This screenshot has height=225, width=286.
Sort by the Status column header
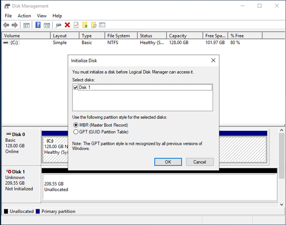[152, 36]
